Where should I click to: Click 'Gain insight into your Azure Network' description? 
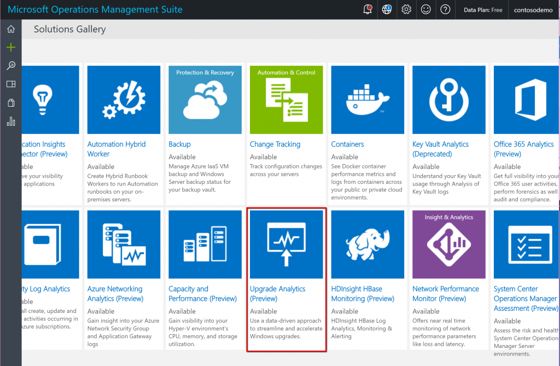coord(123,333)
